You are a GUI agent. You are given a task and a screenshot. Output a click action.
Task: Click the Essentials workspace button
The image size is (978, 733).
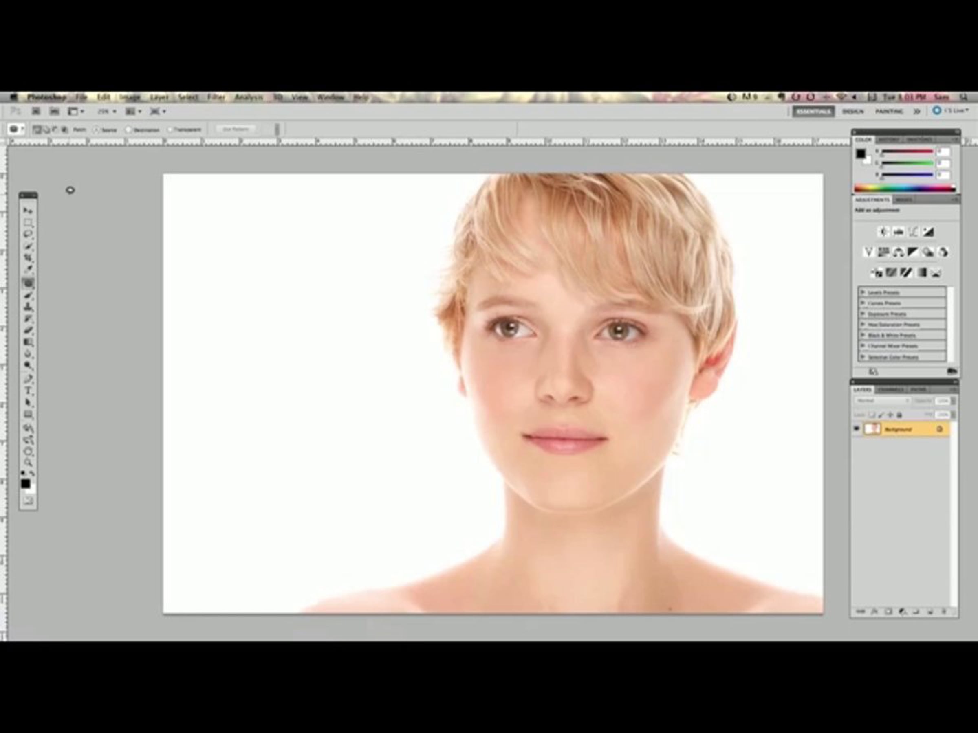tap(813, 111)
